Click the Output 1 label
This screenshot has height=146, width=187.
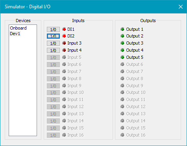pyautogui.click(x=135, y=29)
